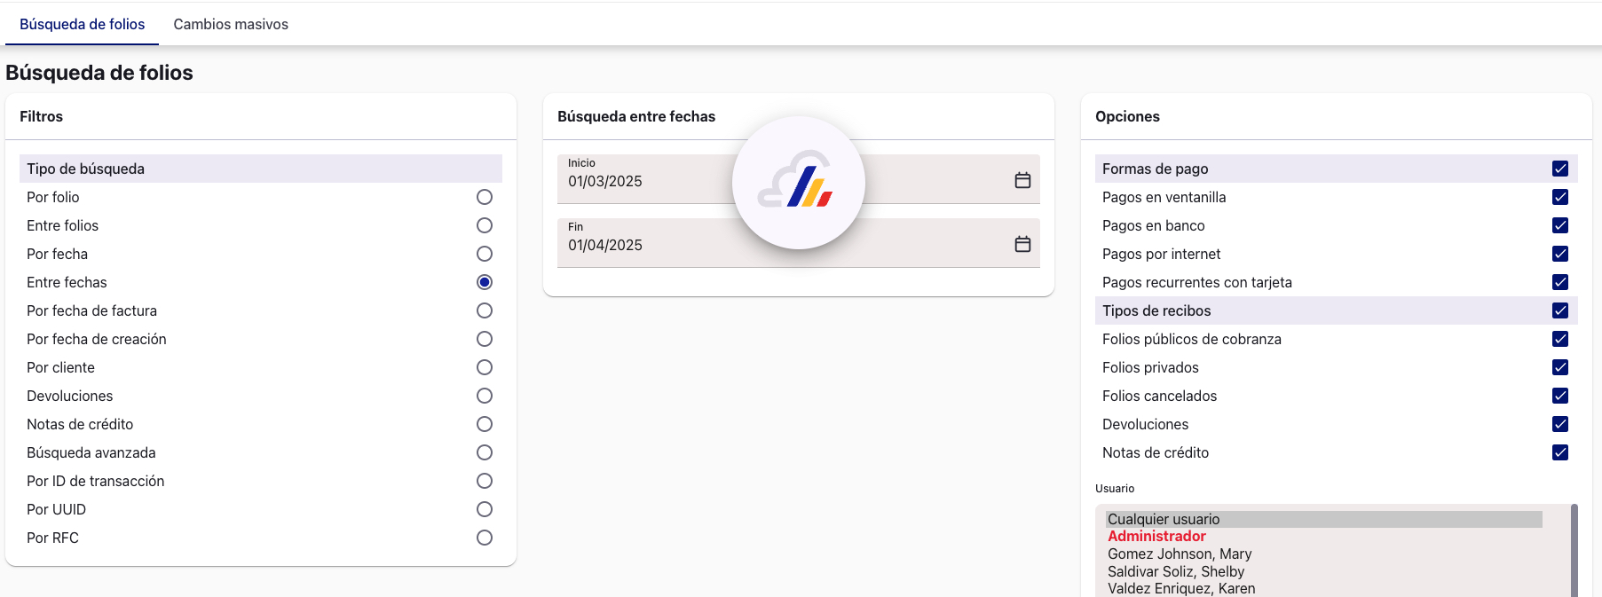1602x597 pixels.
Task: Select the Por RFC radio option
Action: click(485, 538)
